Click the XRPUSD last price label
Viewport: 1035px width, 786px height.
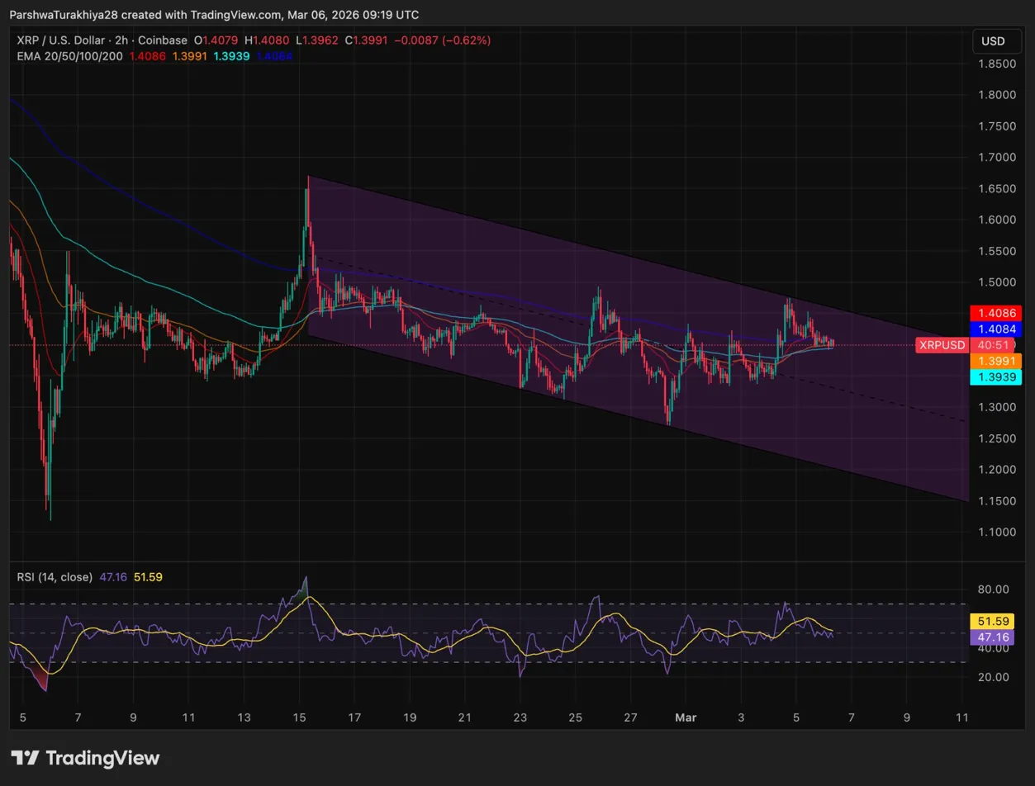coord(942,345)
